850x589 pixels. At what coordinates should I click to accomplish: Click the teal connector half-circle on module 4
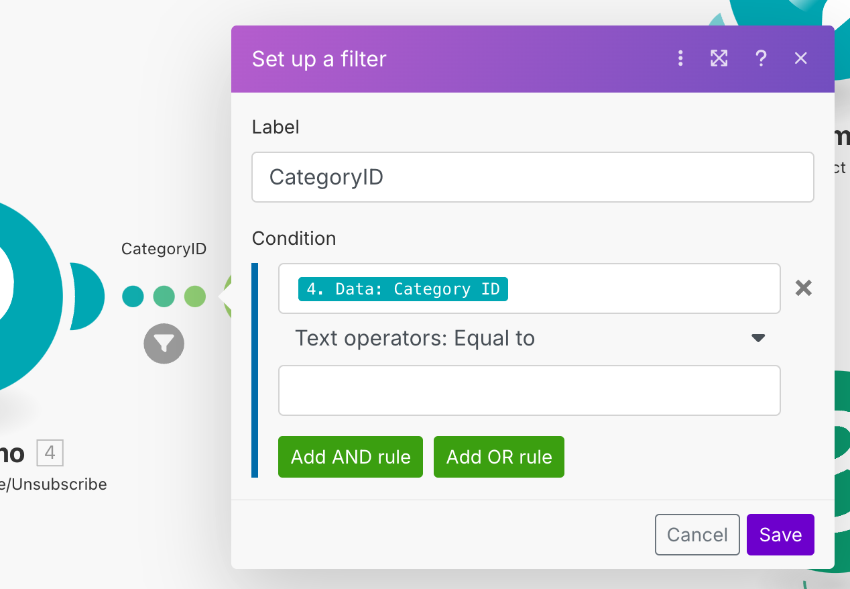[x=87, y=296]
